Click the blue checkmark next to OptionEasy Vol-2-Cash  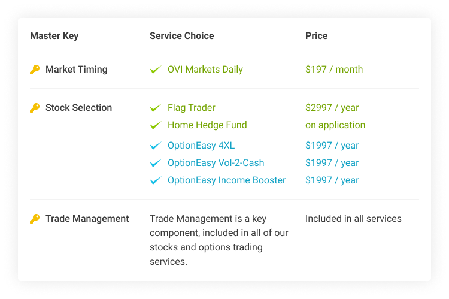156,163
